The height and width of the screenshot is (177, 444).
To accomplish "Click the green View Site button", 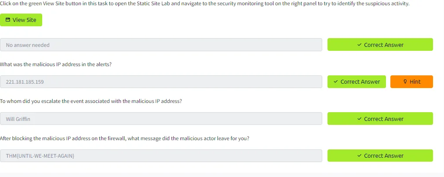I will (21, 20).
